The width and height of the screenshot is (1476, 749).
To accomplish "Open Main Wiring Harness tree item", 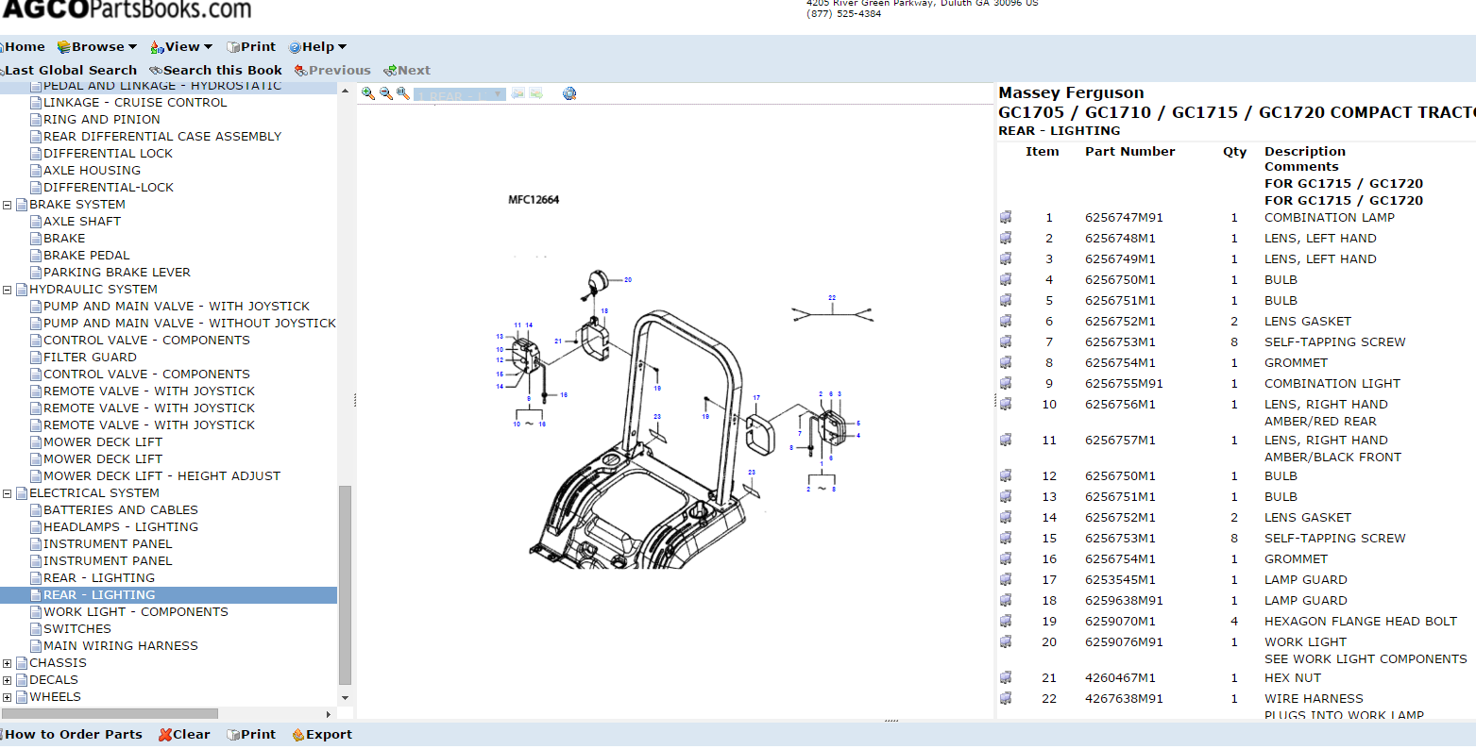I will click(x=120, y=646).
